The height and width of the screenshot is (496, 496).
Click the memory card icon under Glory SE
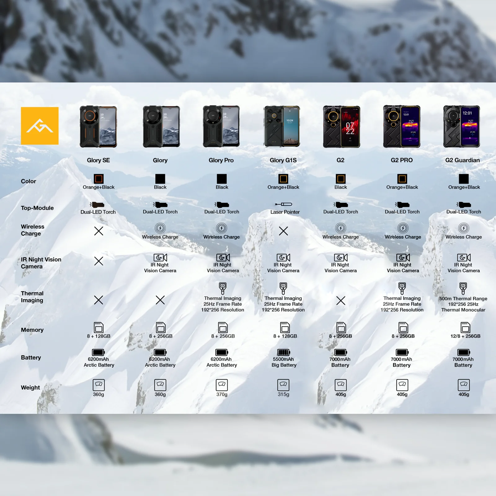pyautogui.click(x=99, y=327)
